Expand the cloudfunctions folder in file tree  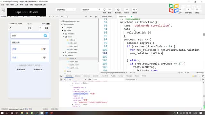tap(61, 21)
